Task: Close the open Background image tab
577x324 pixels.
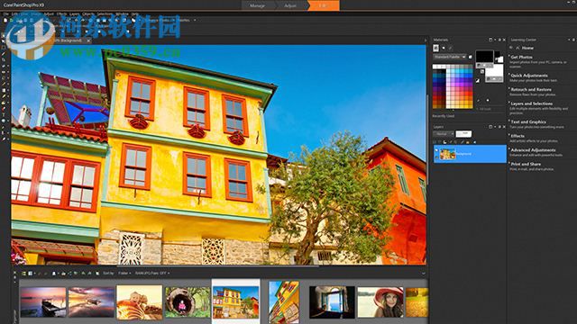Action: [x=88, y=40]
